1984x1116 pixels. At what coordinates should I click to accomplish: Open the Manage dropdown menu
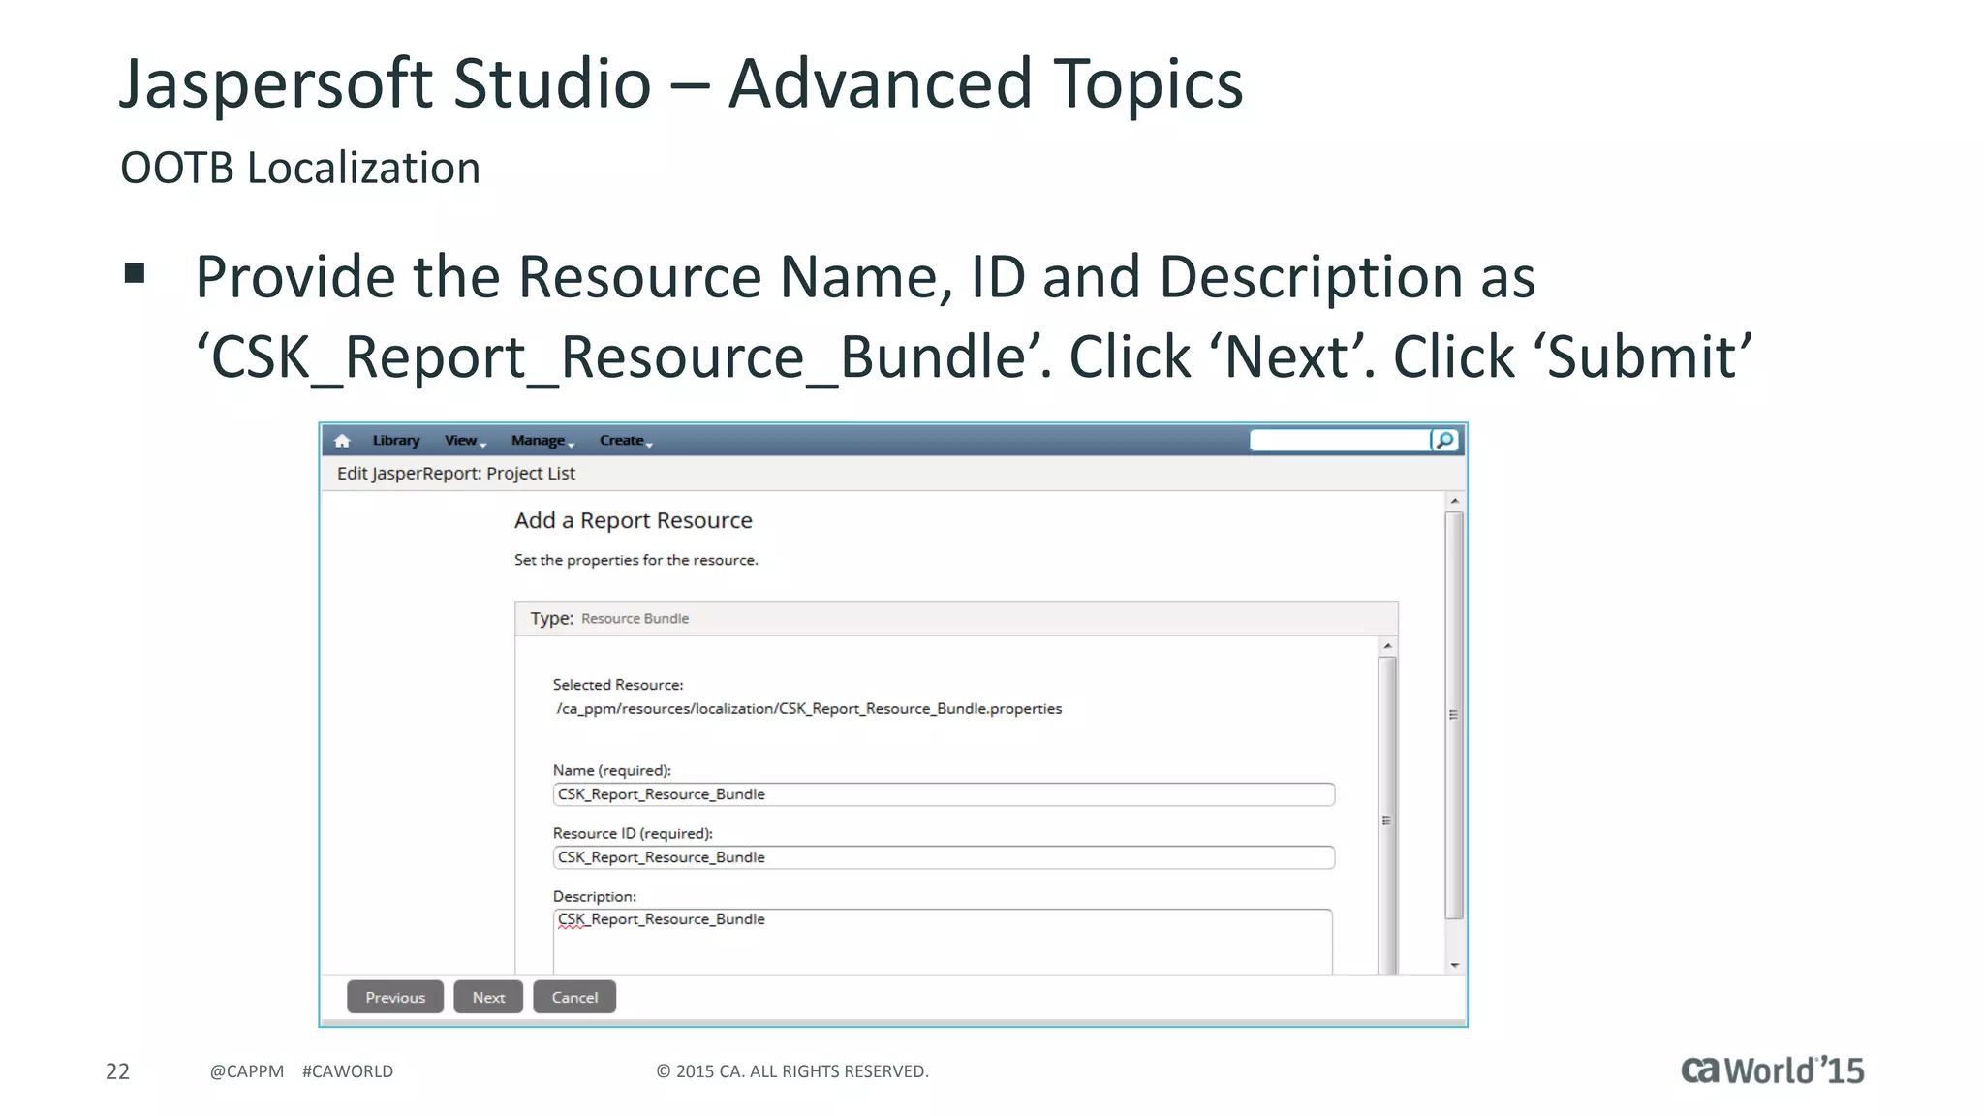point(542,441)
